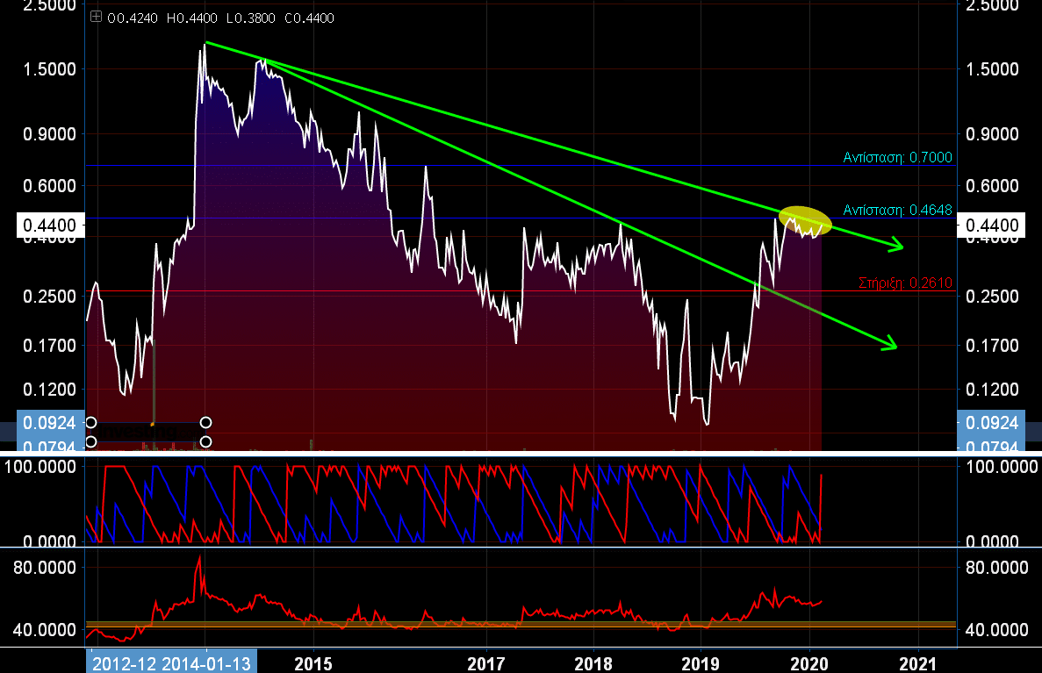
Task: Click the bottom-right selection handle of the rectangle
Action: (206, 441)
